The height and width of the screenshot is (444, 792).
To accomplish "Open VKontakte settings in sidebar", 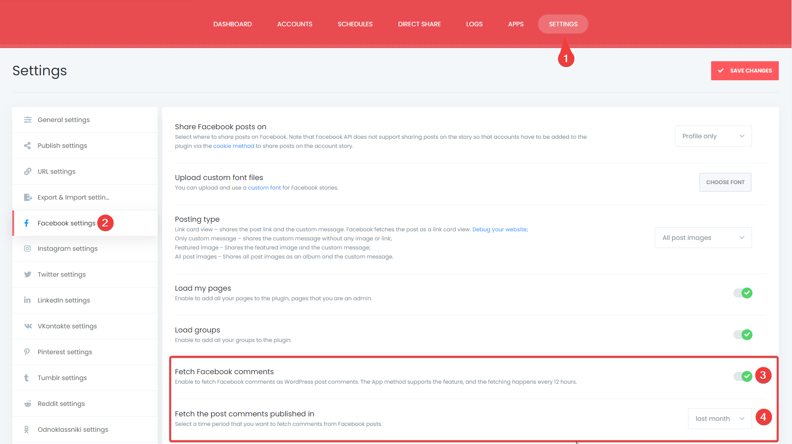I will tap(85, 326).
